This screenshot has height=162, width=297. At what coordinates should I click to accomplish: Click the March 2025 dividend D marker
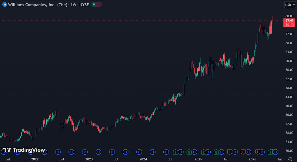[x=208, y=152]
